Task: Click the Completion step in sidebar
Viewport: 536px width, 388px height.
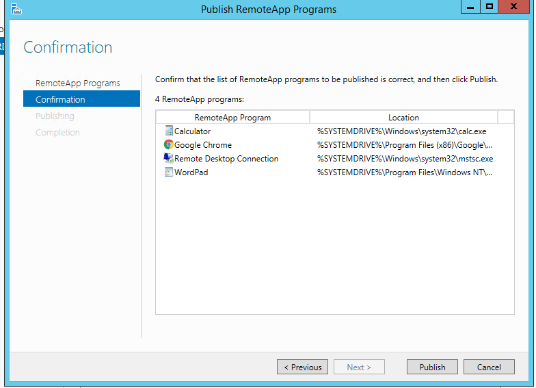Action: [57, 132]
